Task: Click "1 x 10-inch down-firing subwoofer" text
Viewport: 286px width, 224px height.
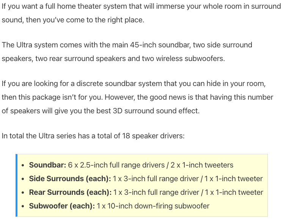Action: click(153, 206)
